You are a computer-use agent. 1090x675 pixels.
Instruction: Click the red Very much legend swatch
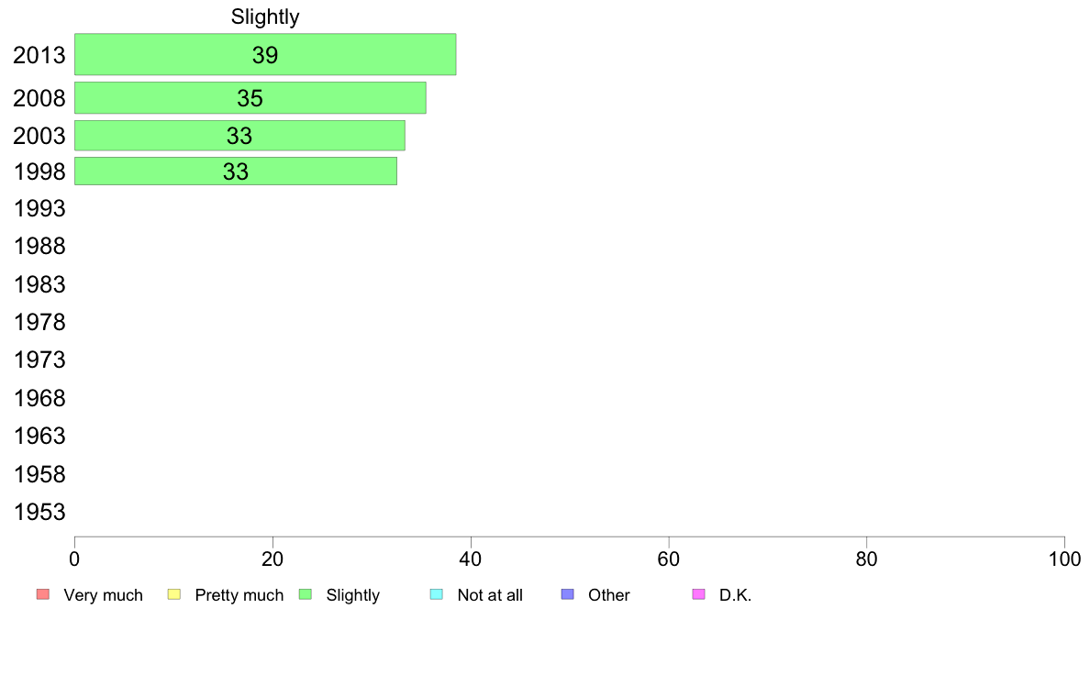click(43, 594)
